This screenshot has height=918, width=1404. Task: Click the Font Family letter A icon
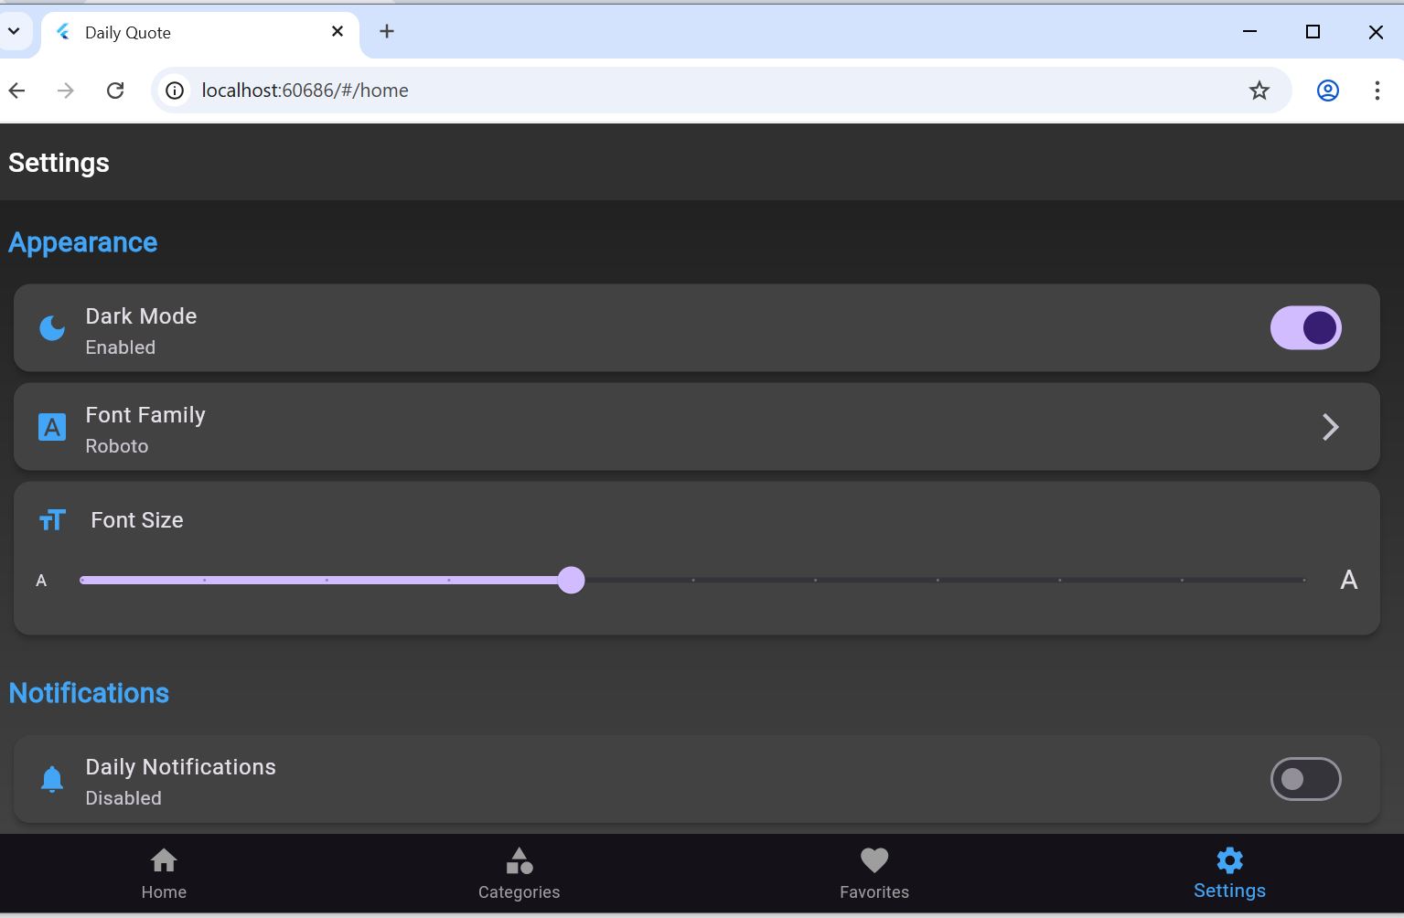tap(52, 427)
